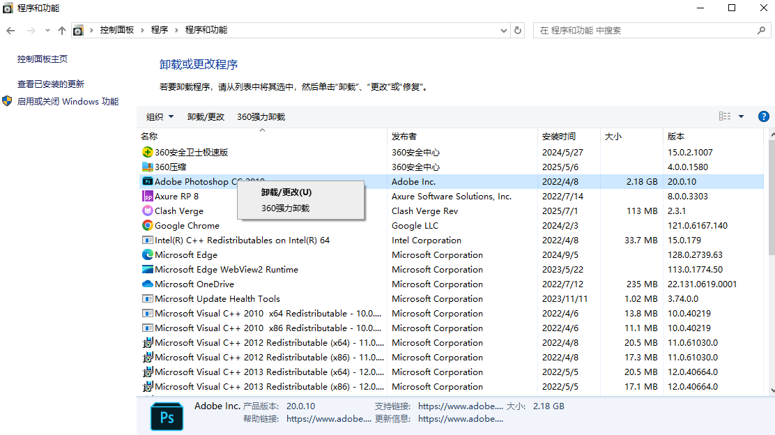The height and width of the screenshot is (435, 775).
Task: Open the 组织 dropdown menu
Action: pyautogui.click(x=160, y=116)
